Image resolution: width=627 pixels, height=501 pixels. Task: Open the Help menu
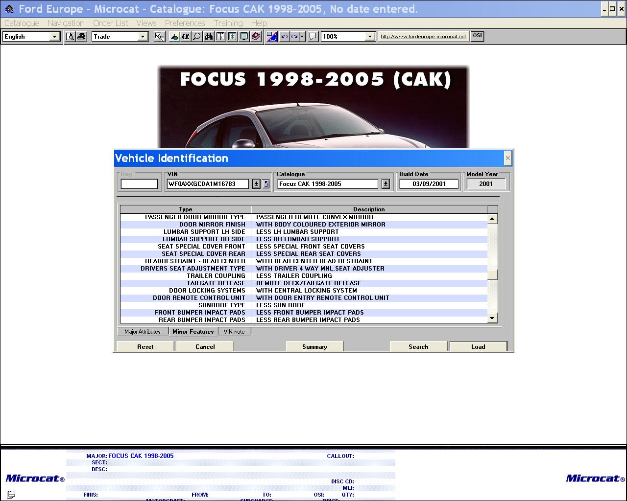[x=259, y=23]
